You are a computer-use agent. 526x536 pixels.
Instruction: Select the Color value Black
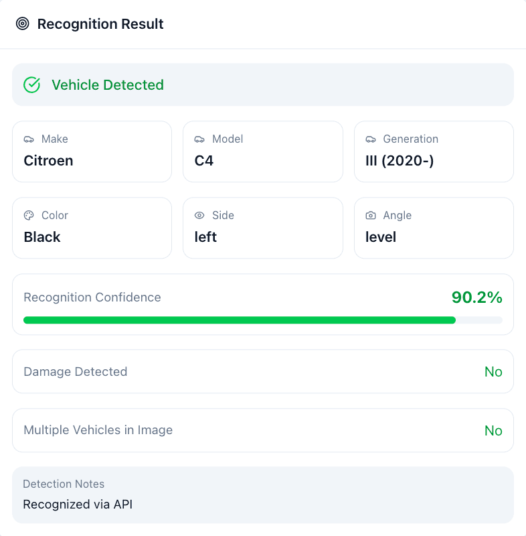pos(41,237)
